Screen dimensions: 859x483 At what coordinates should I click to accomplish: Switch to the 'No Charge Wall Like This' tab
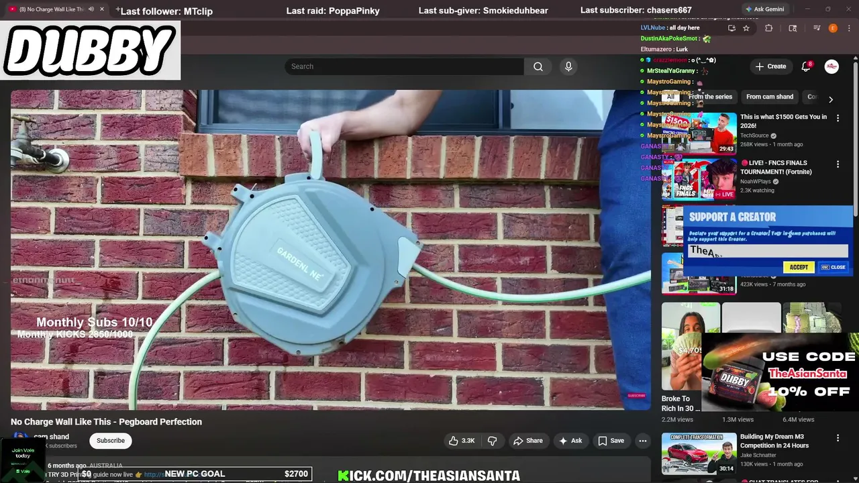[52, 9]
